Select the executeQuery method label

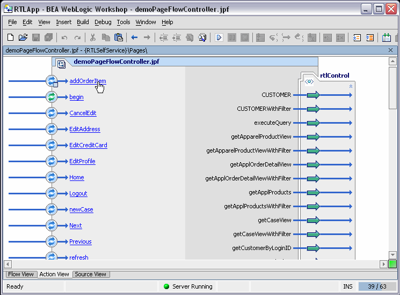[272, 123]
